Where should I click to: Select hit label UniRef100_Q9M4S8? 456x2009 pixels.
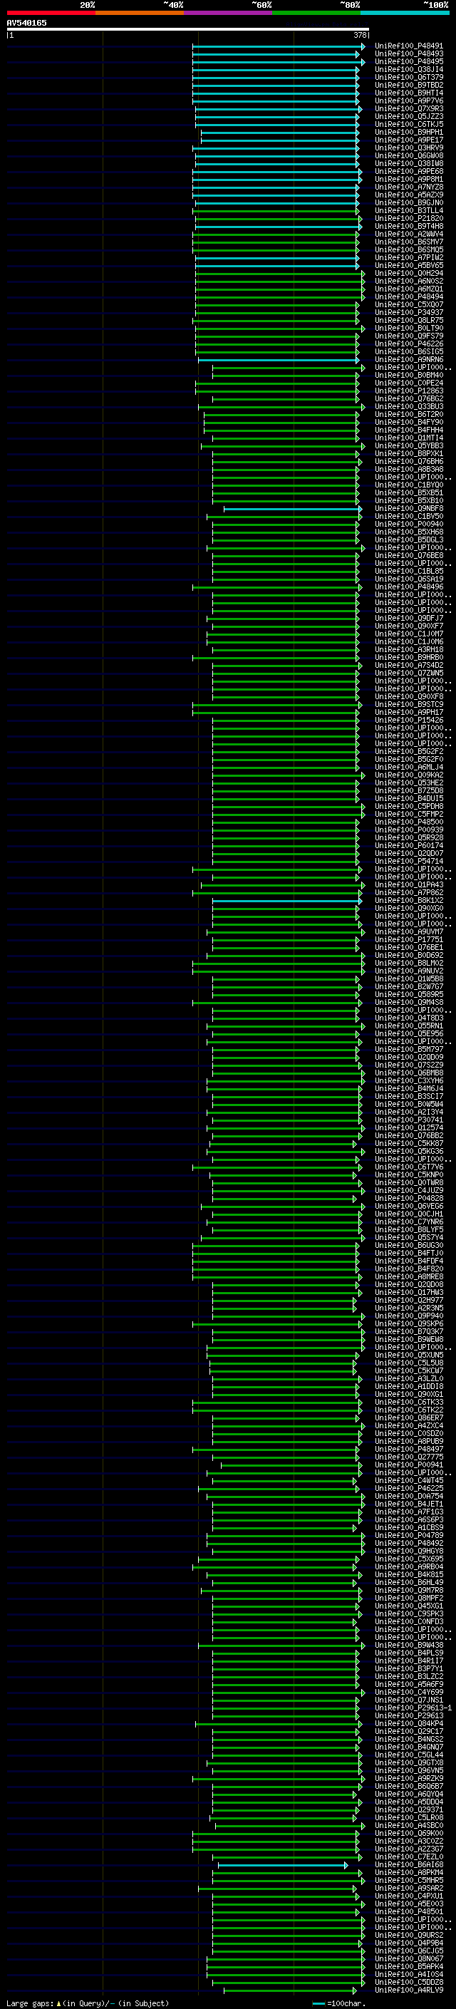pos(409,1003)
